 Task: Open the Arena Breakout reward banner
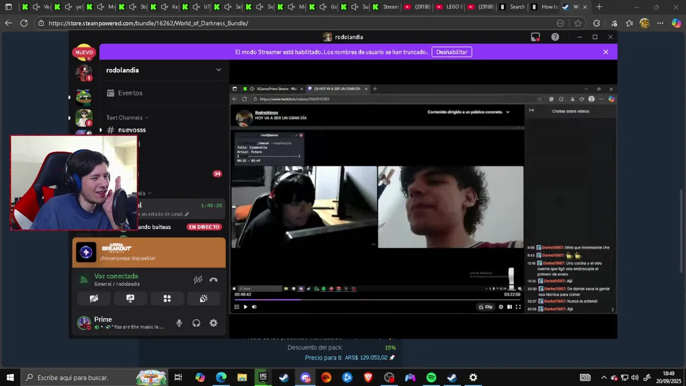149,253
